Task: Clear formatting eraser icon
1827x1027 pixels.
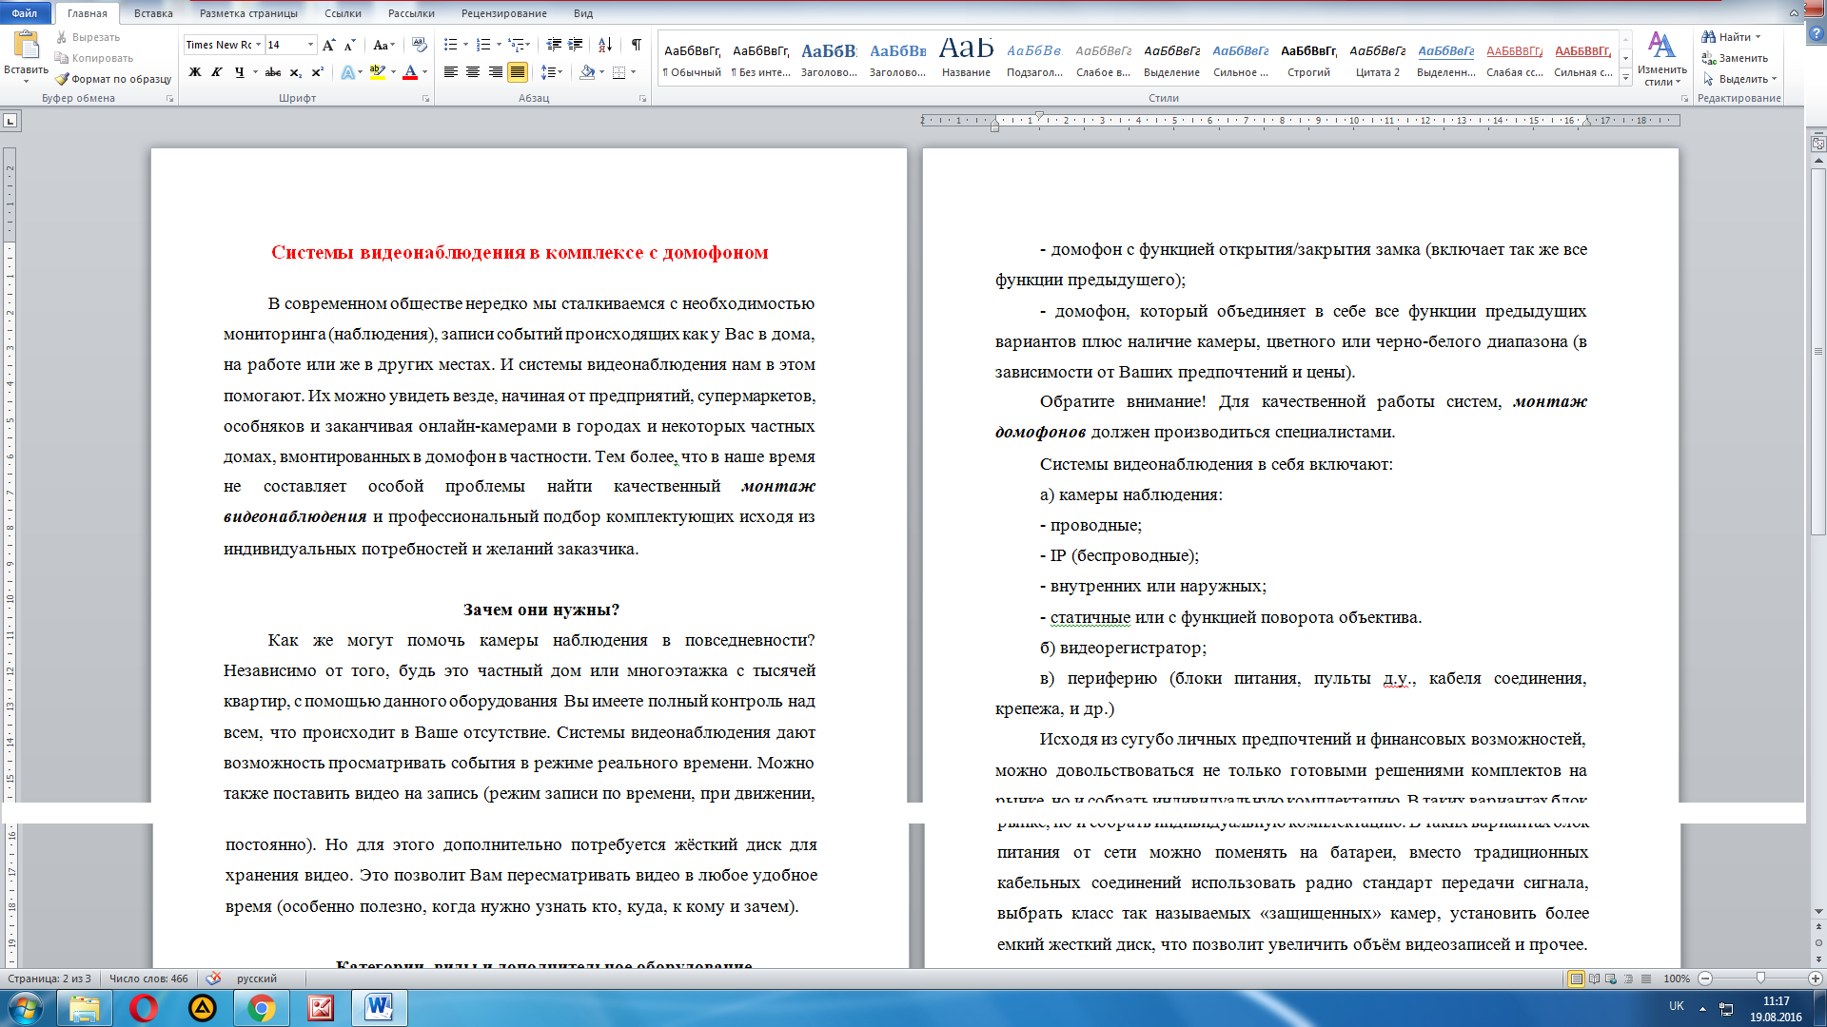Action: (x=419, y=45)
